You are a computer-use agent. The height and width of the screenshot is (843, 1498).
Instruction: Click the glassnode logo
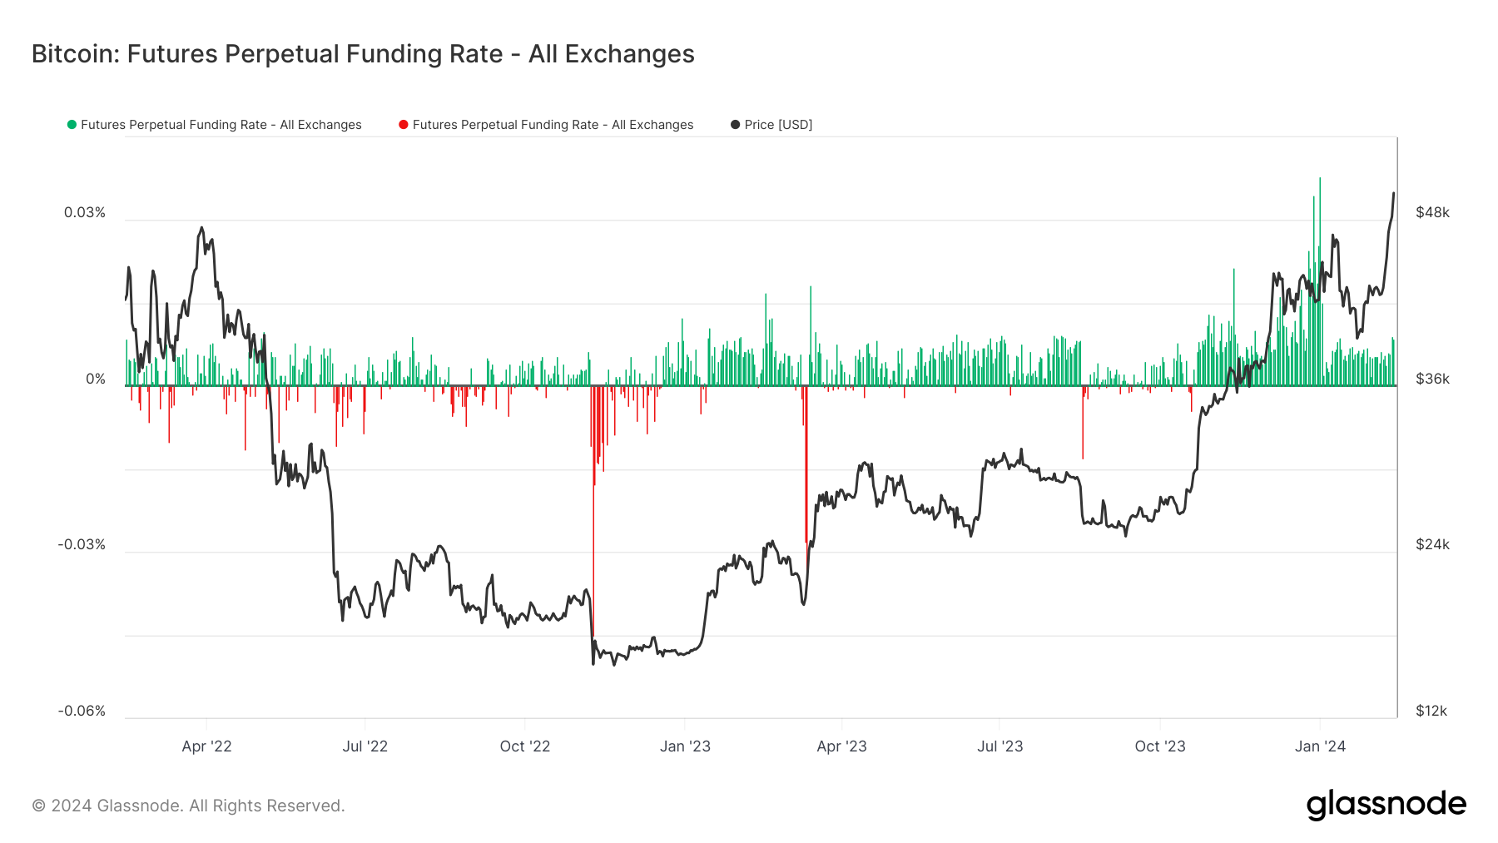click(x=1386, y=805)
